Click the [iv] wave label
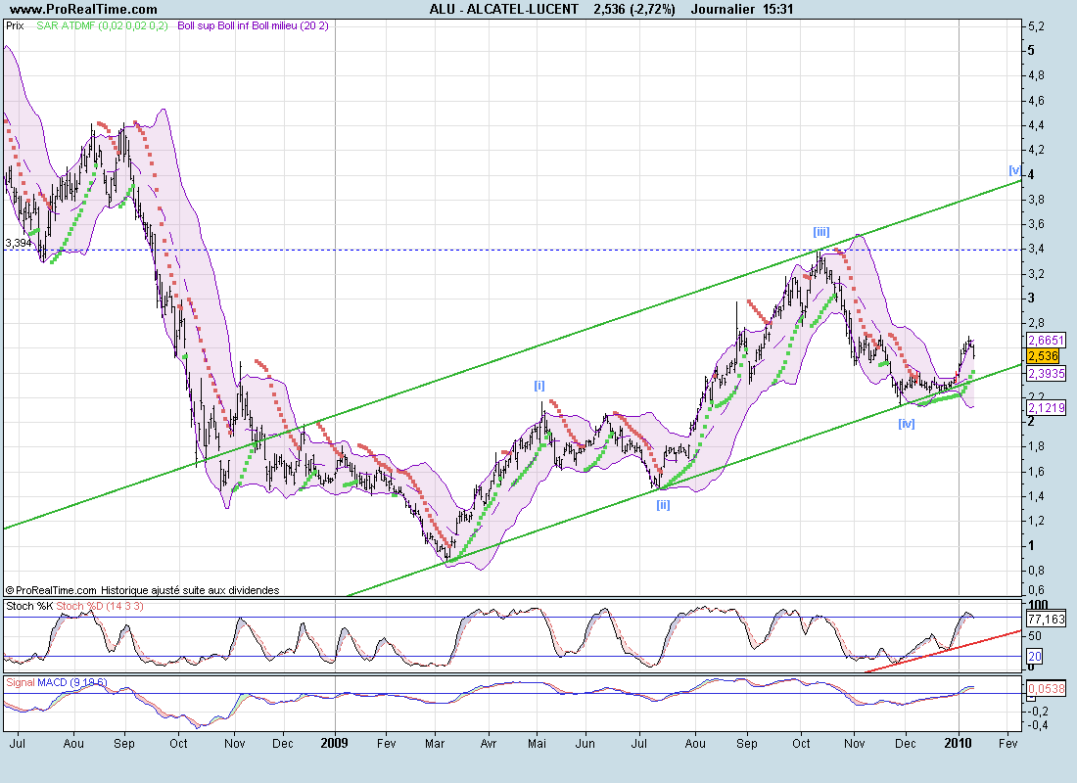 pos(907,424)
